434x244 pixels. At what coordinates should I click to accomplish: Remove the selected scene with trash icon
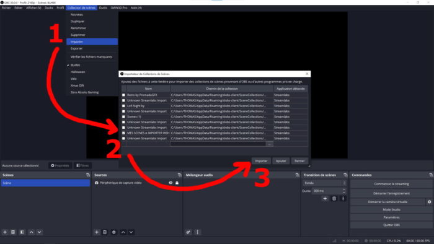(x=13, y=232)
